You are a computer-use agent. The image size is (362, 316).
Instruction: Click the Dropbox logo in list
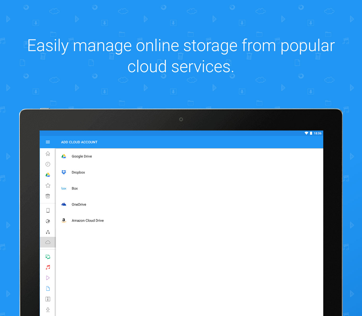[x=64, y=172]
